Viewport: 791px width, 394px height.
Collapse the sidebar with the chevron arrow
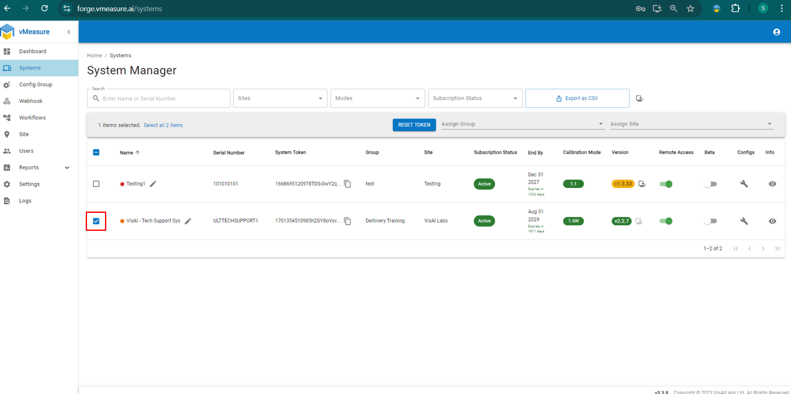coord(68,32)
